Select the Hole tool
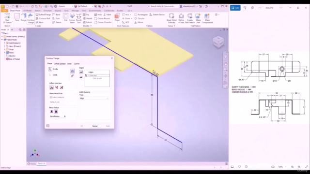 tap(98, 14)
